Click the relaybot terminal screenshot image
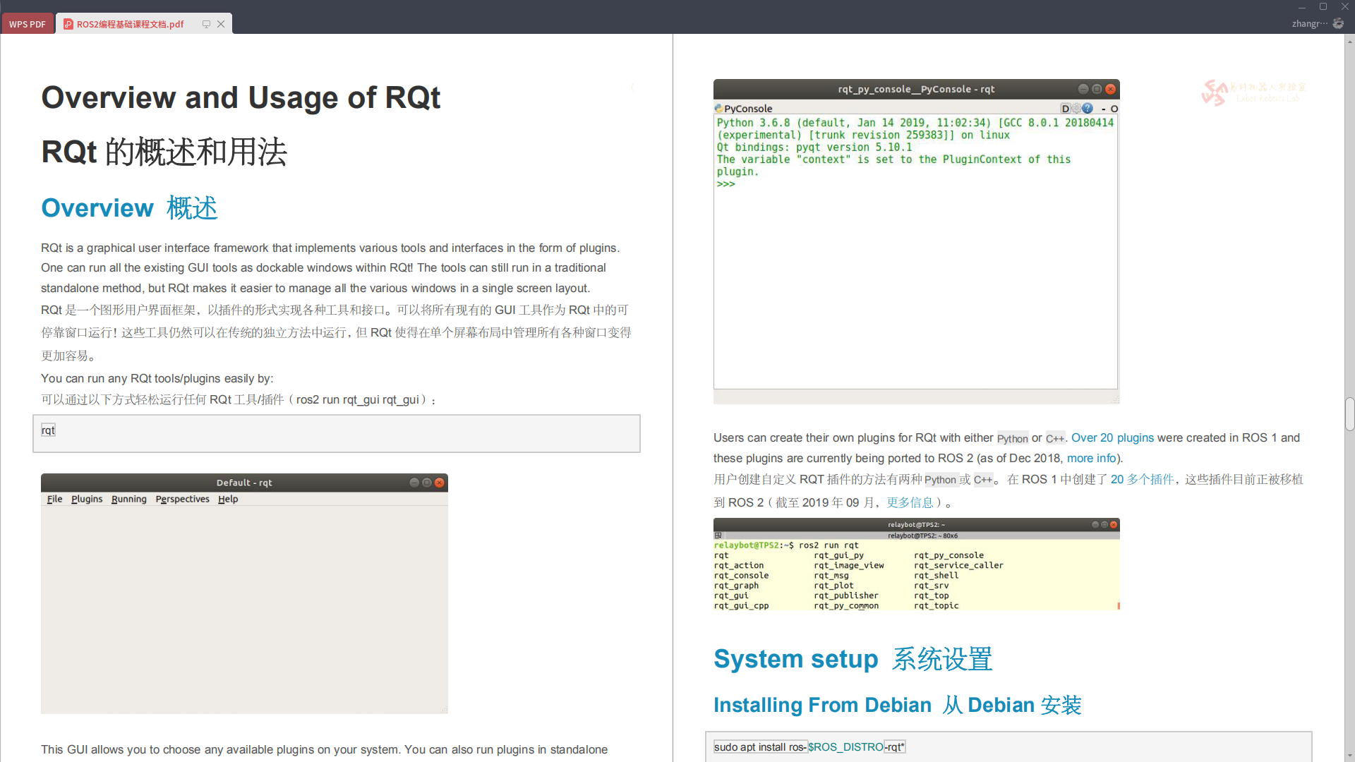The width and height of the screenshot is (1355, 762). pyautogui.click(x=916, y=564)
